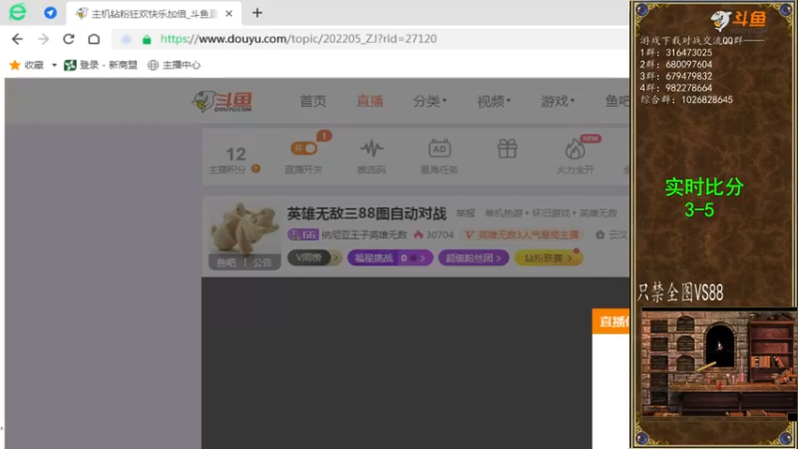798x449 pixels.
Task: Click the 主播积分 help question mark
Action: [255, 169]
